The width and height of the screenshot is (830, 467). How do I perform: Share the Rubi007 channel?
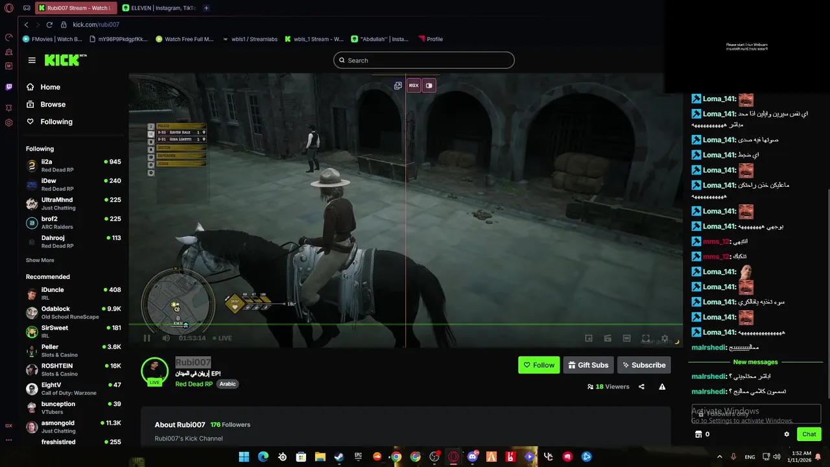pos(641,387)
